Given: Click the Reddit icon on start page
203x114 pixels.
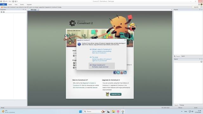Looking at the screenshot, I should coord(125,73).
